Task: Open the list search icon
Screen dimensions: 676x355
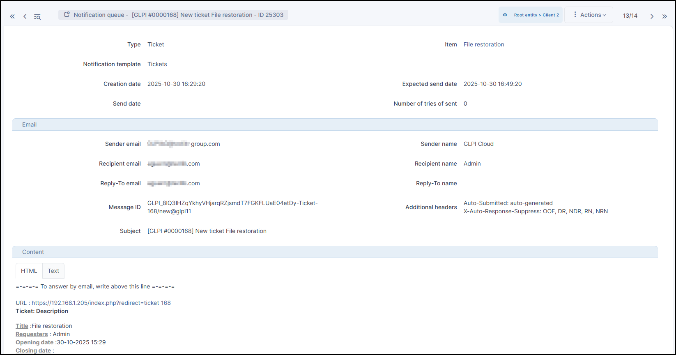Action: pyautogui.click(x=37, y=17)
